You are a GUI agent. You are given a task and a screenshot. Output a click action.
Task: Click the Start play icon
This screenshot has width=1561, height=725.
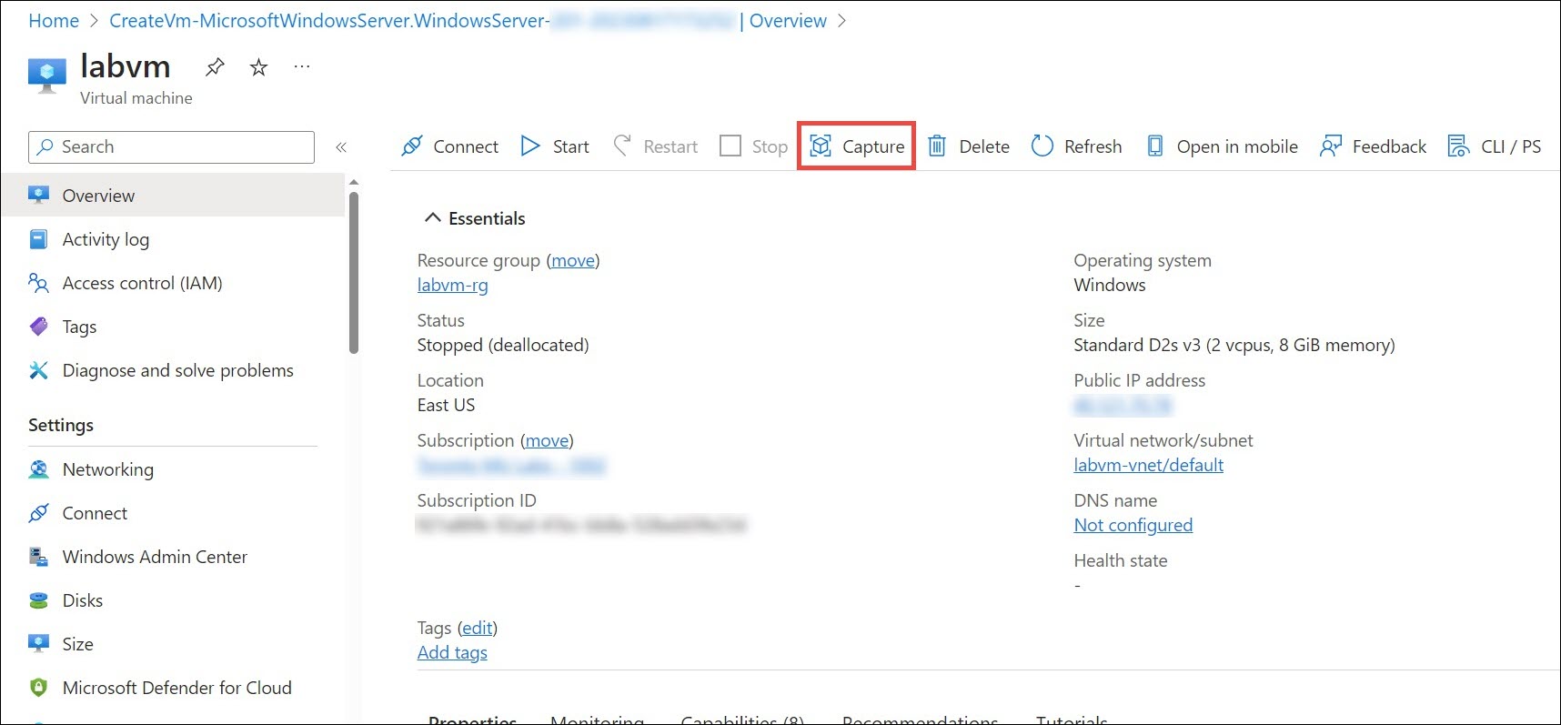click(x=530, y=146)
